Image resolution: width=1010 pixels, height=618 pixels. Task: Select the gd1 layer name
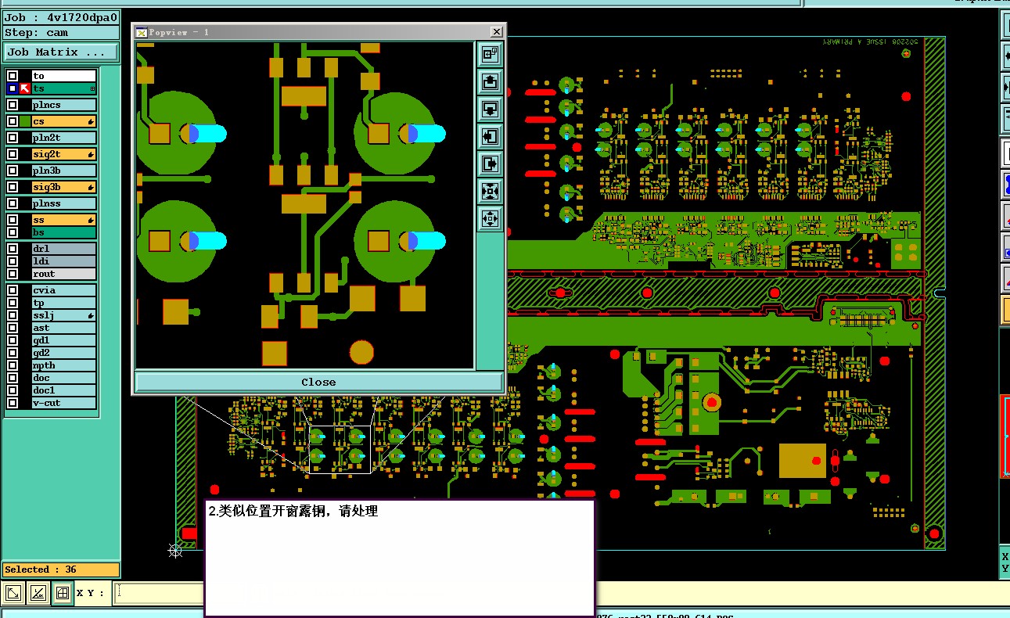click(63, 341)
